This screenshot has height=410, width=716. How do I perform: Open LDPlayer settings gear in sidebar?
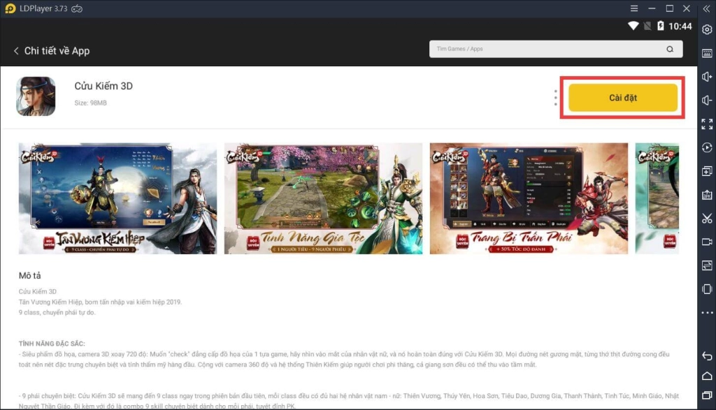707,29
